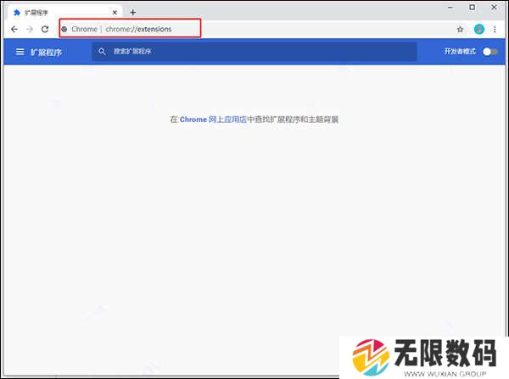The width and height of the screenshot is (509, 379).
Task: Click the site info icon in the address bar
Action: [64, 29]
